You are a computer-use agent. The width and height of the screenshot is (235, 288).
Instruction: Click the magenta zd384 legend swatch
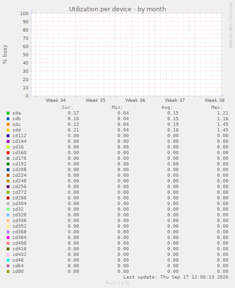8,238
